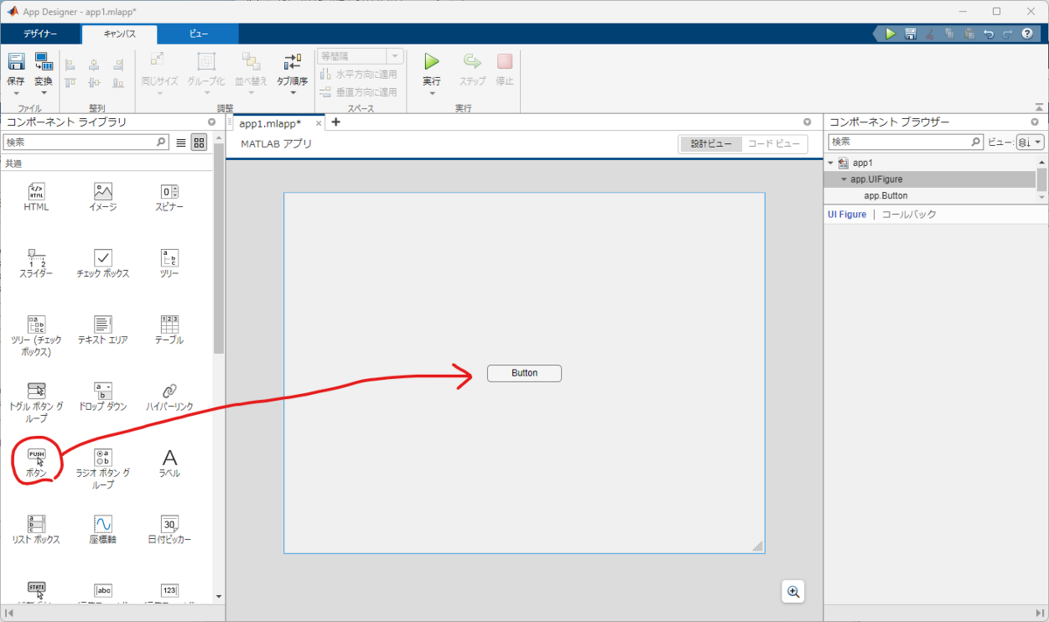Select the テーブル (Table) component
This screenshot has height=622, width=1049.
click(x=170, y=330)
